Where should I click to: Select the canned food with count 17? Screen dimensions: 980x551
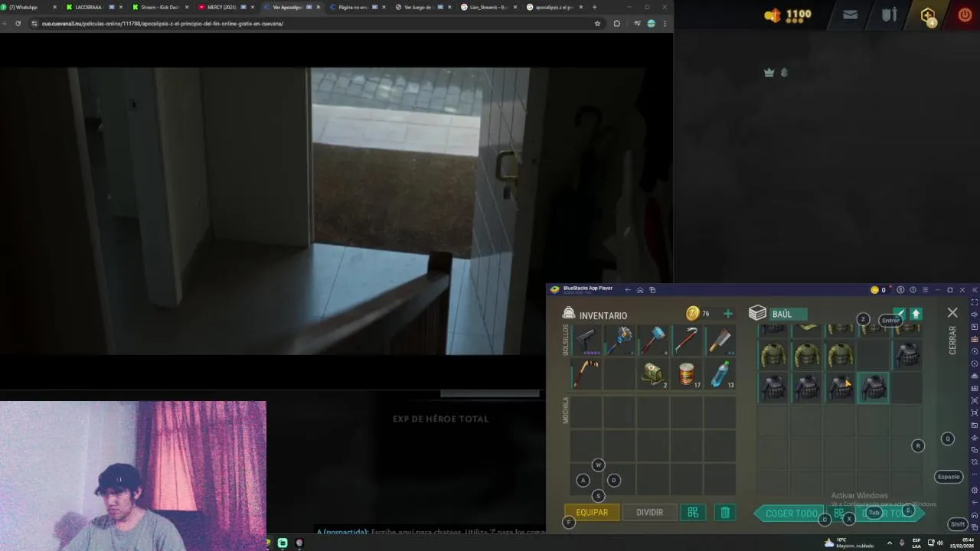point(687,374)
